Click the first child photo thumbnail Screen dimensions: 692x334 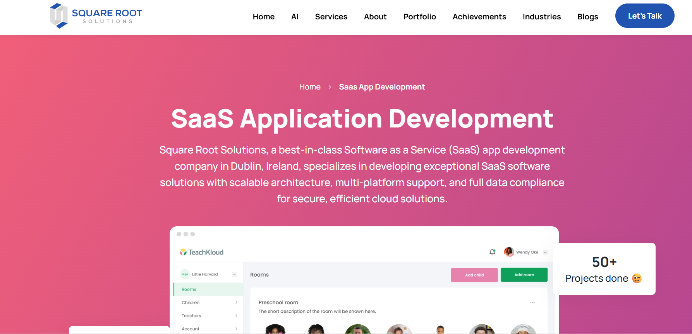tap(275, 329)
